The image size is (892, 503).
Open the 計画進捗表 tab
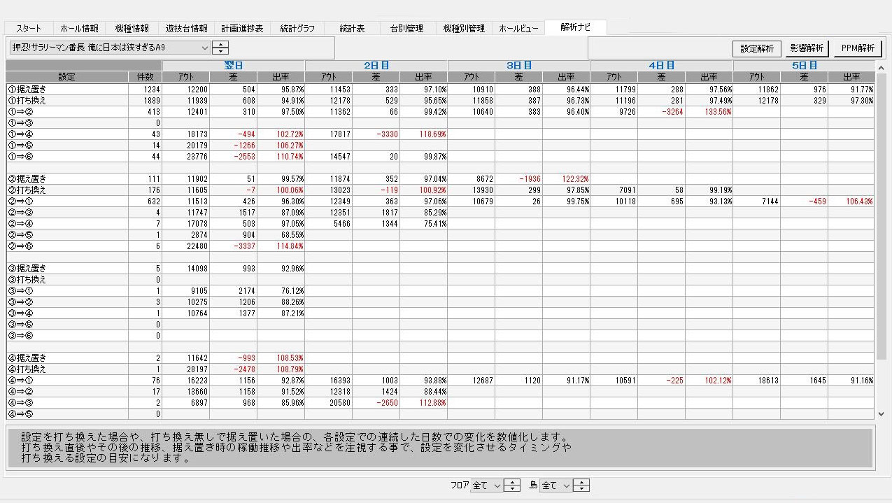[242, 29]
